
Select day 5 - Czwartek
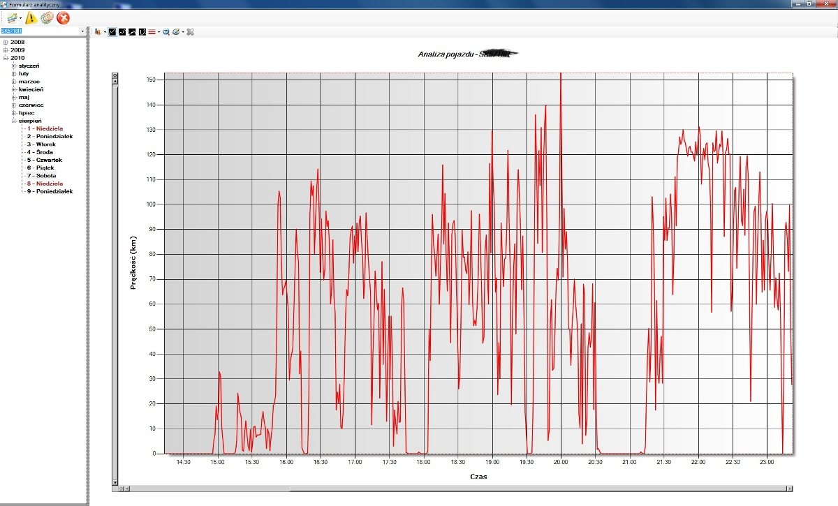[x=44, y=160]
